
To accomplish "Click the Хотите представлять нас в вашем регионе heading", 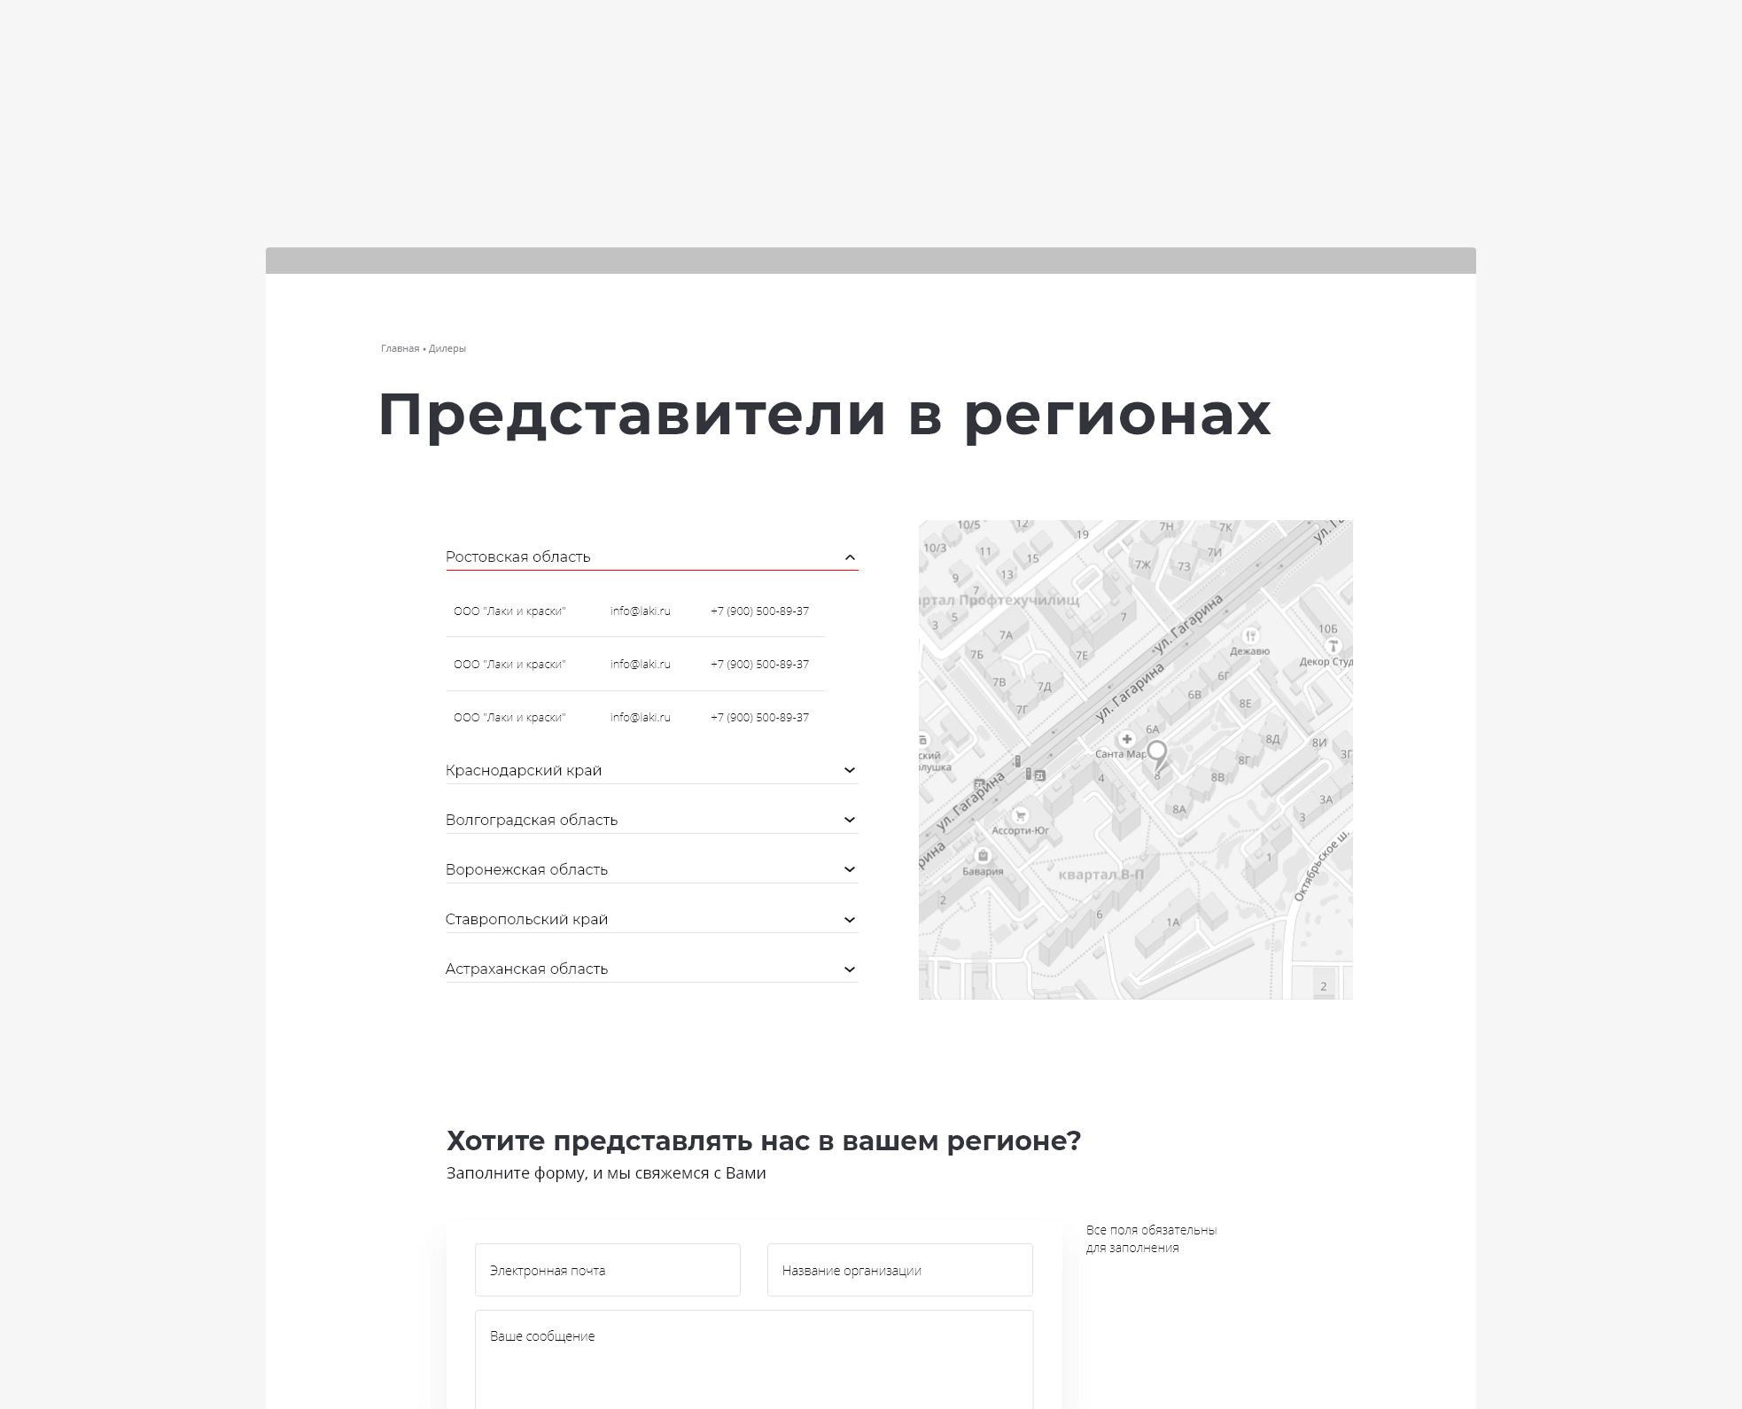I will (x=764, y=1140).
